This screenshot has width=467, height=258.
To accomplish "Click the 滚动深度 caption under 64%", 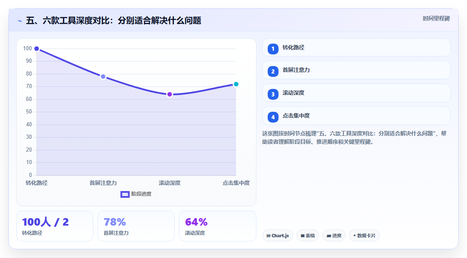I will click(195, 233).
